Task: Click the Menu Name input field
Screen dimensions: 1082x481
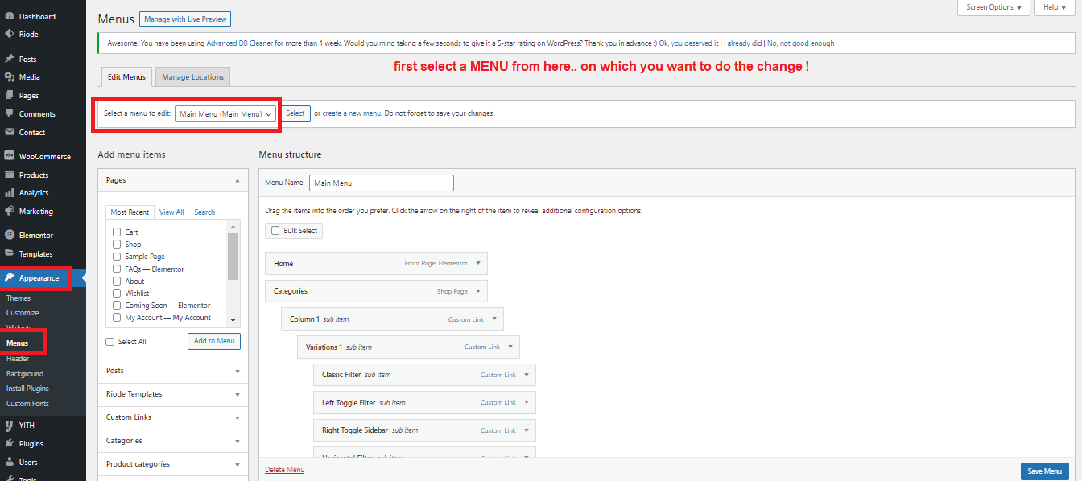Action: point(382,183)
